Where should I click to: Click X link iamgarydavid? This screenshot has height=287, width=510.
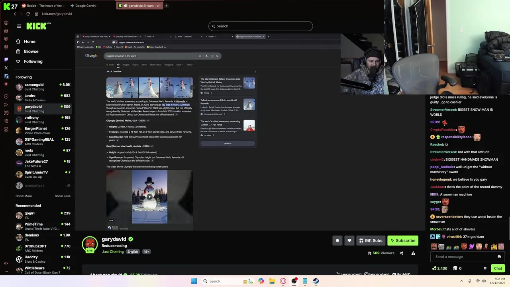(x=349, y=274)
